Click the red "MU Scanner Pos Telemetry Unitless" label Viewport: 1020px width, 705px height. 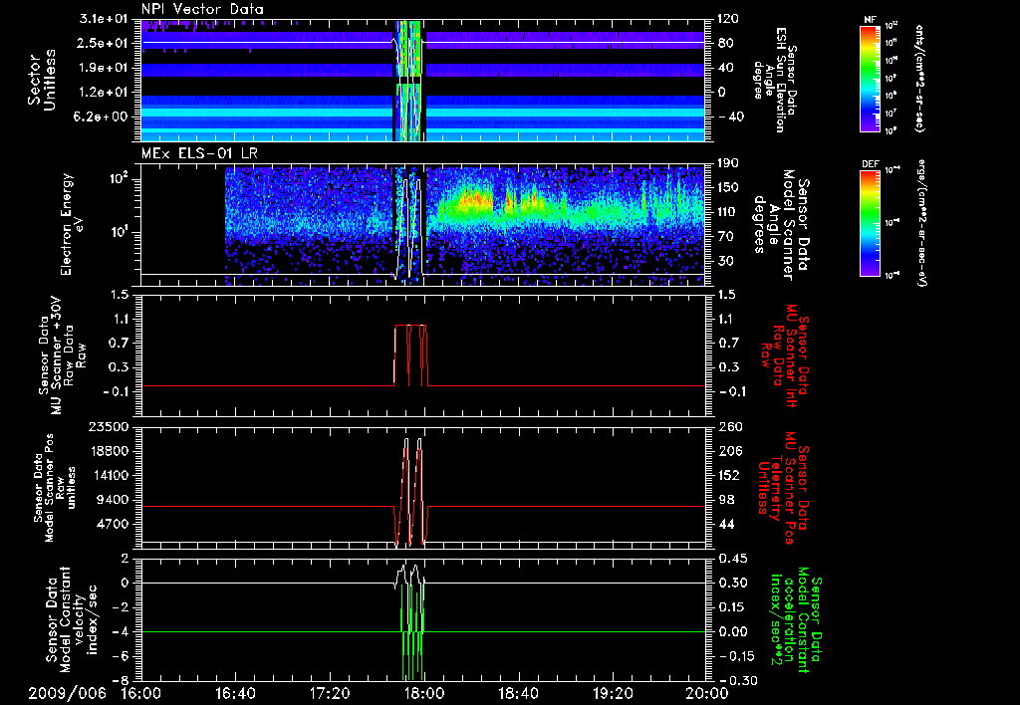point(784,488)
